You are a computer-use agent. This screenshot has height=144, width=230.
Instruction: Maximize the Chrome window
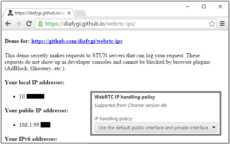click(204, 6)
